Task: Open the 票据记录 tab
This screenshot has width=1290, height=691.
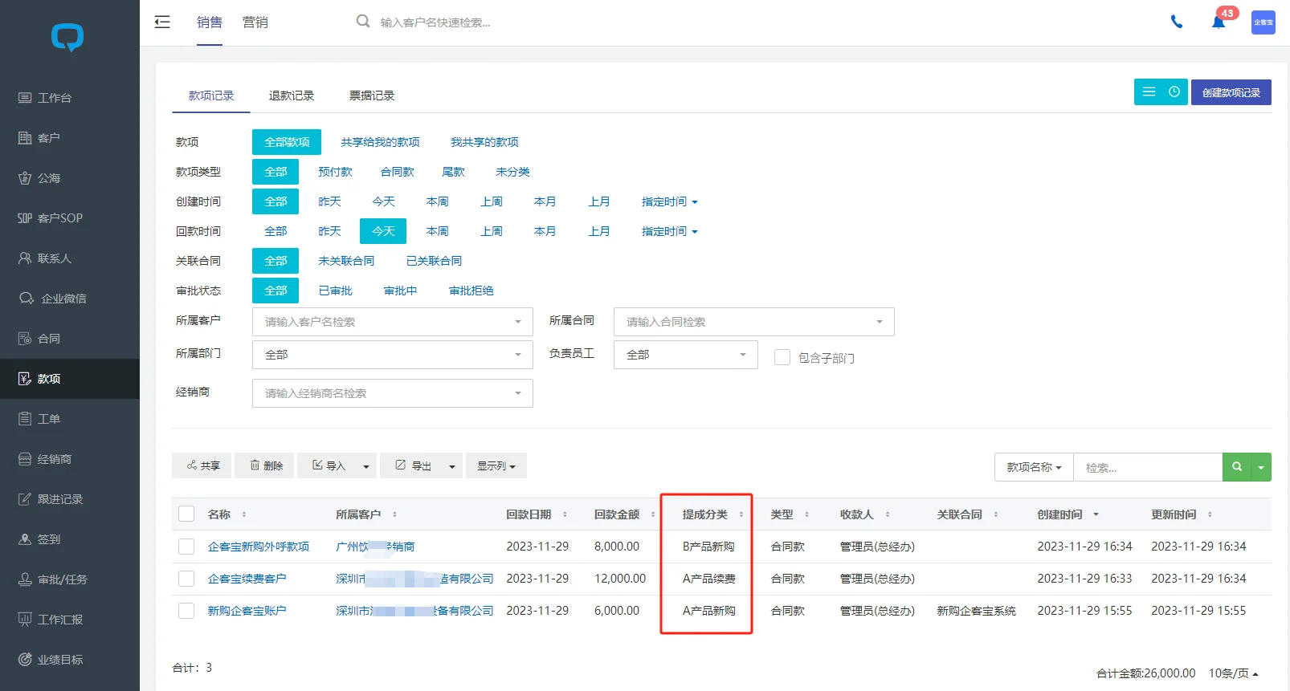Action: (x=372, y=96)
